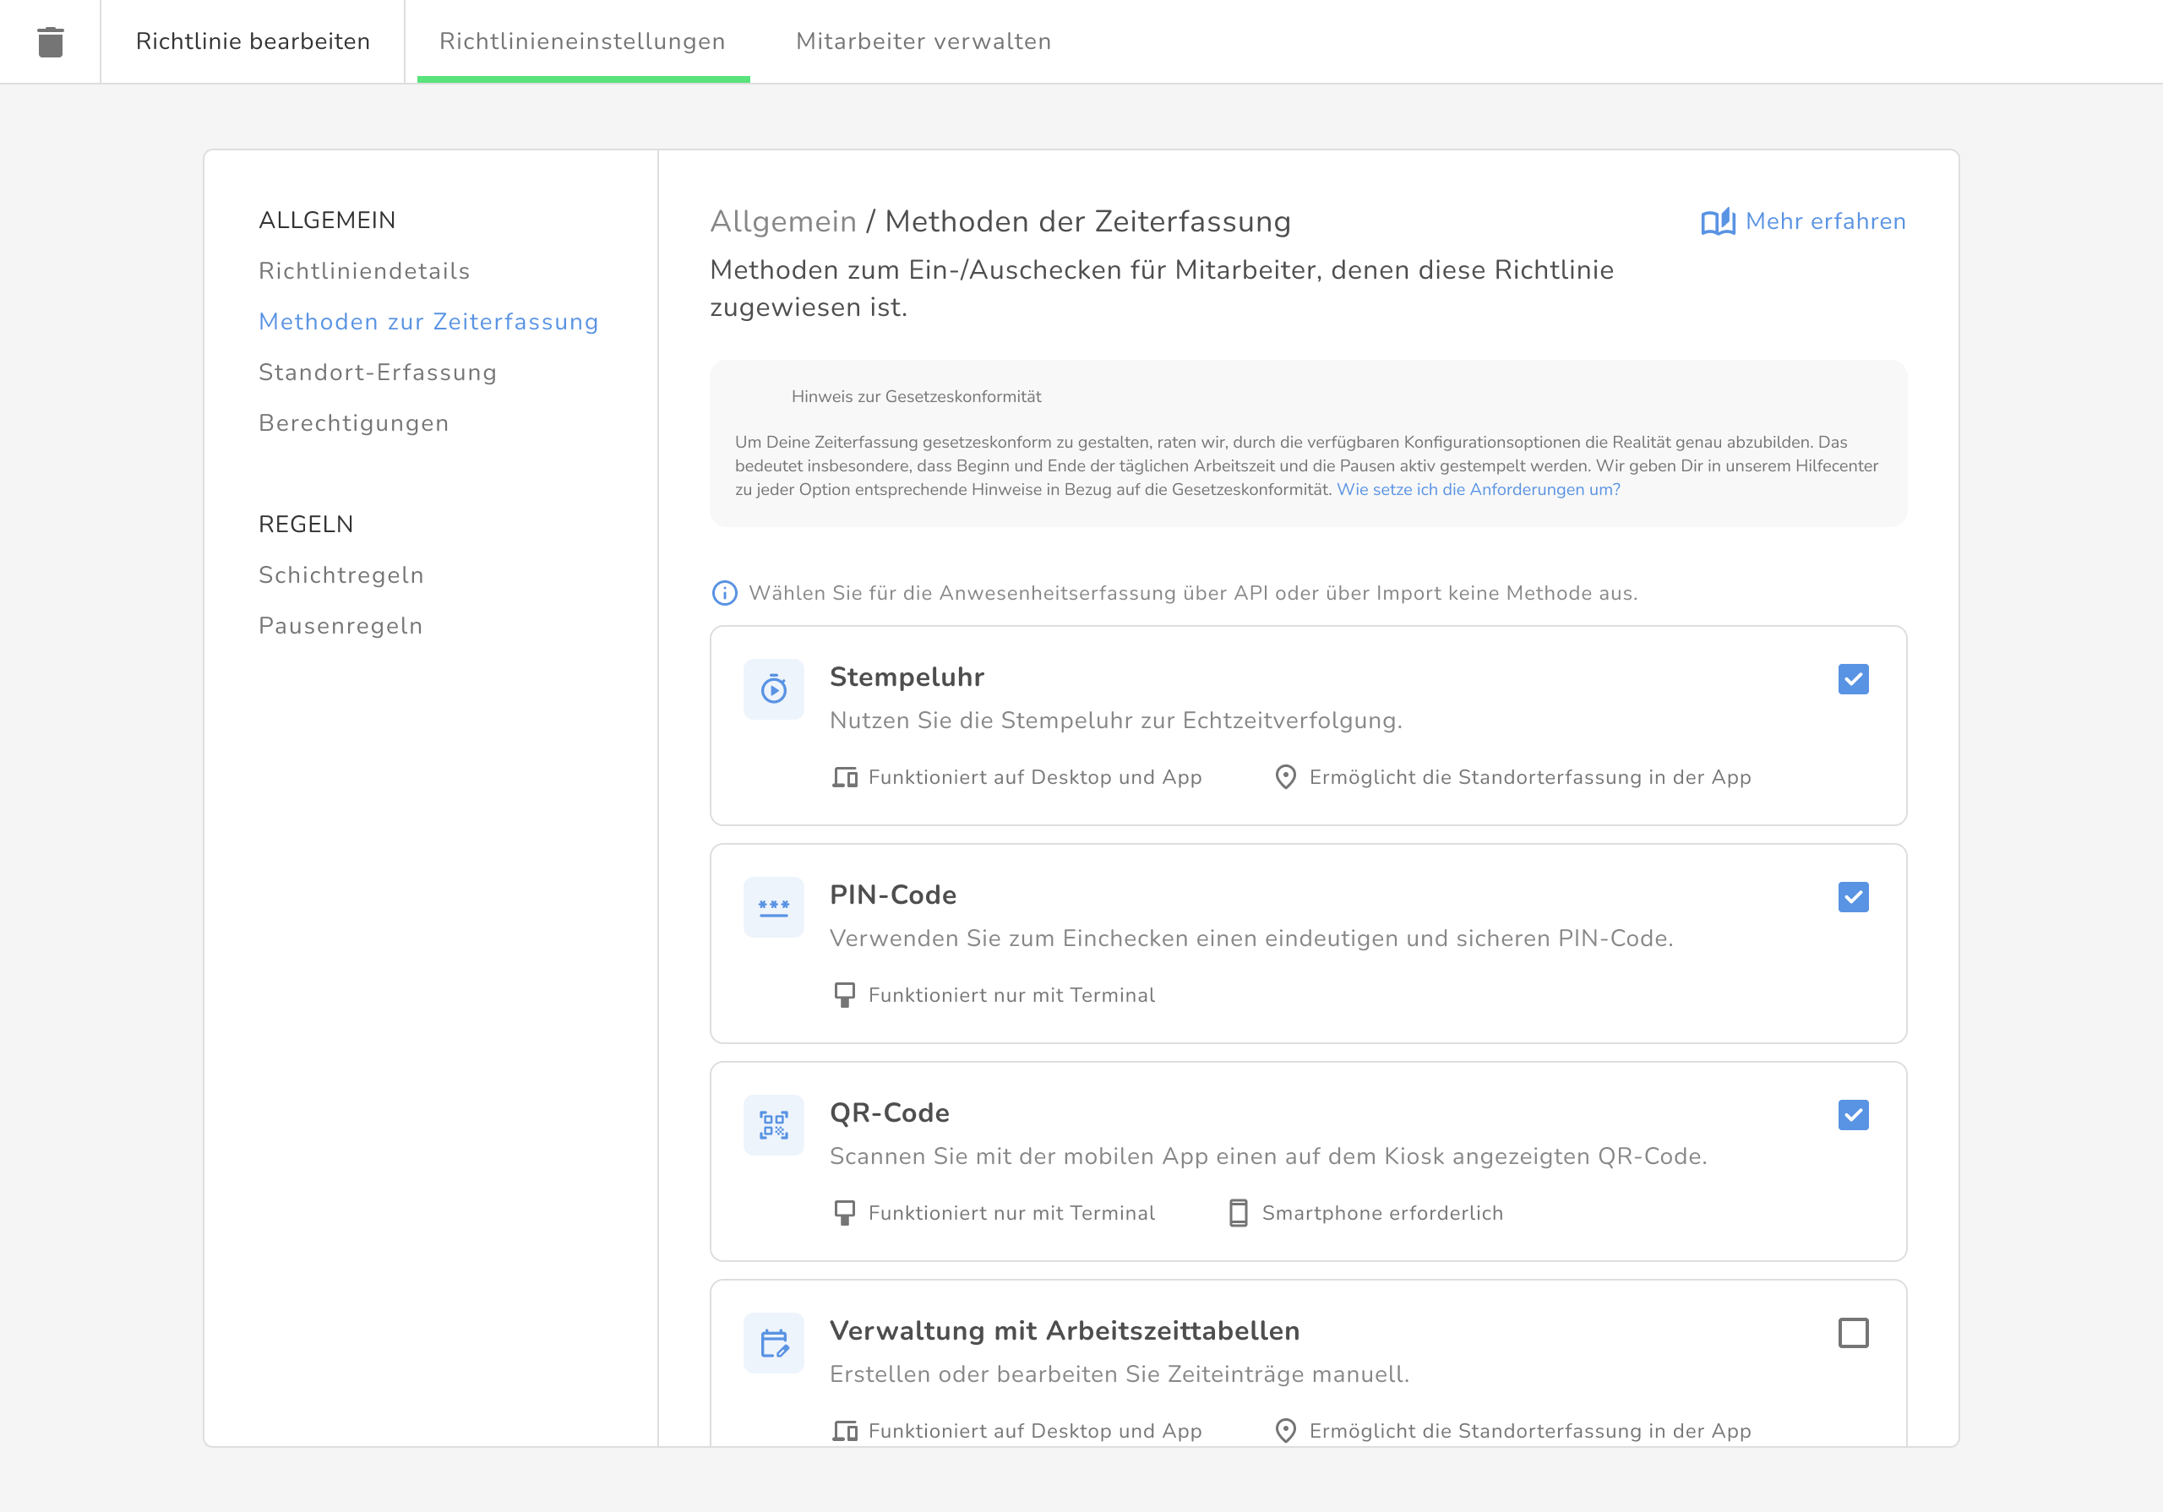Click the Stempeluhr stopwatch icon
The width and height of the screenshot is (2163, 1512).
[773, 689]
